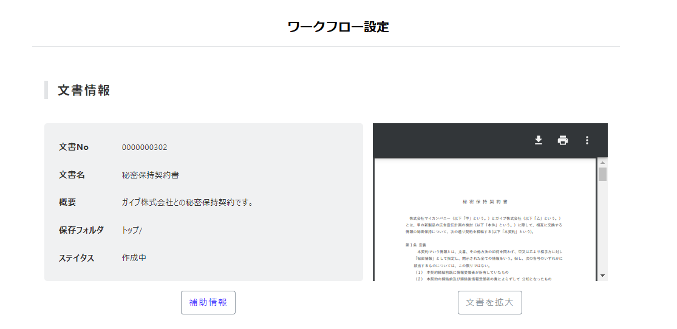677x329 pixels.
Task: Click the ステイタス field label
Action: pos(77,258)
